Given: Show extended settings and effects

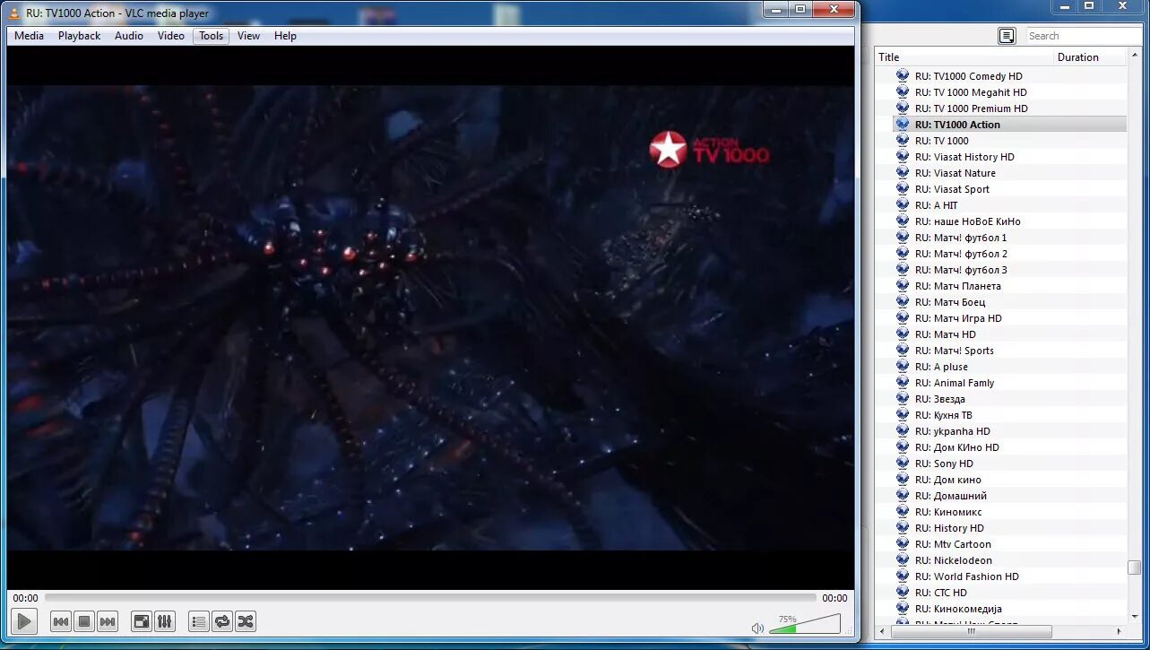Looking at the screenshot, I should point(165,621).
